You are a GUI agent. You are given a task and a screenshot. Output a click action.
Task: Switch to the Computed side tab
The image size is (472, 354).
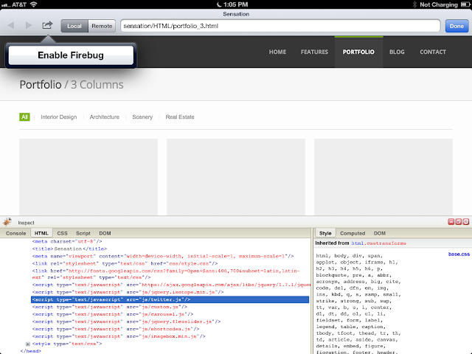[x=353, y=233]
